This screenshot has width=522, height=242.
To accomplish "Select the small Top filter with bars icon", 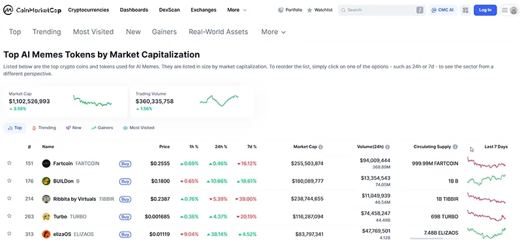I will pos(14,128).
